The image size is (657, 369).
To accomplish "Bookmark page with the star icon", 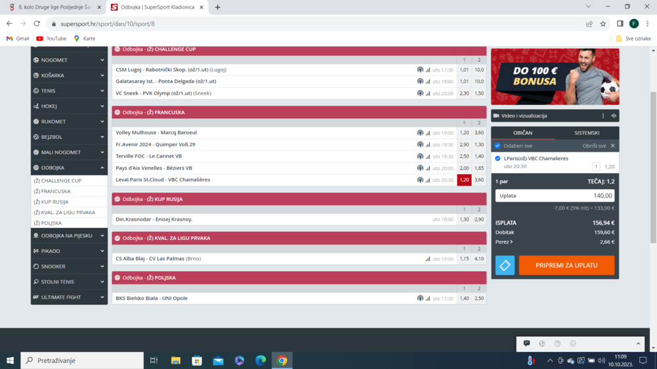I will tap(603, 24).
